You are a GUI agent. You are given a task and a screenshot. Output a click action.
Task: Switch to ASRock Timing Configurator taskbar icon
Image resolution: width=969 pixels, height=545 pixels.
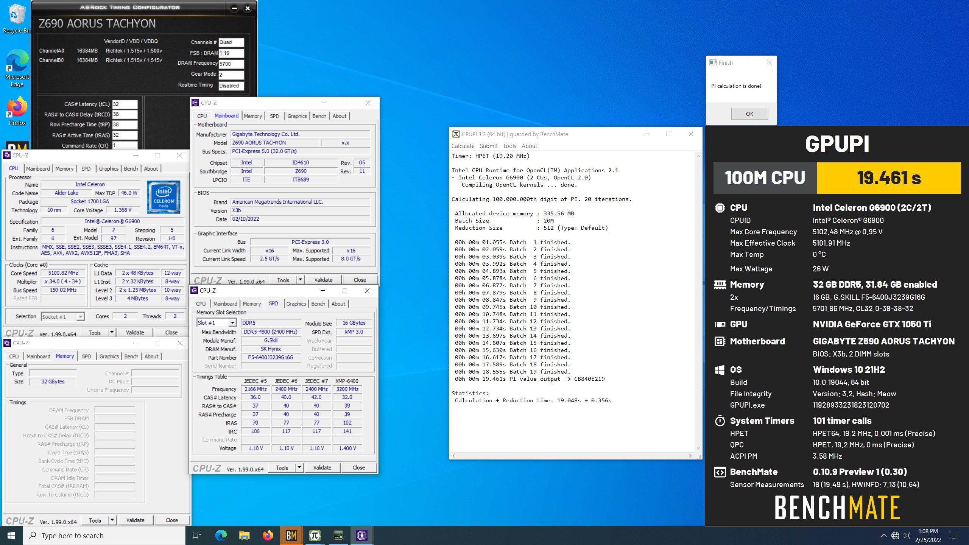[x=338, y=536]
